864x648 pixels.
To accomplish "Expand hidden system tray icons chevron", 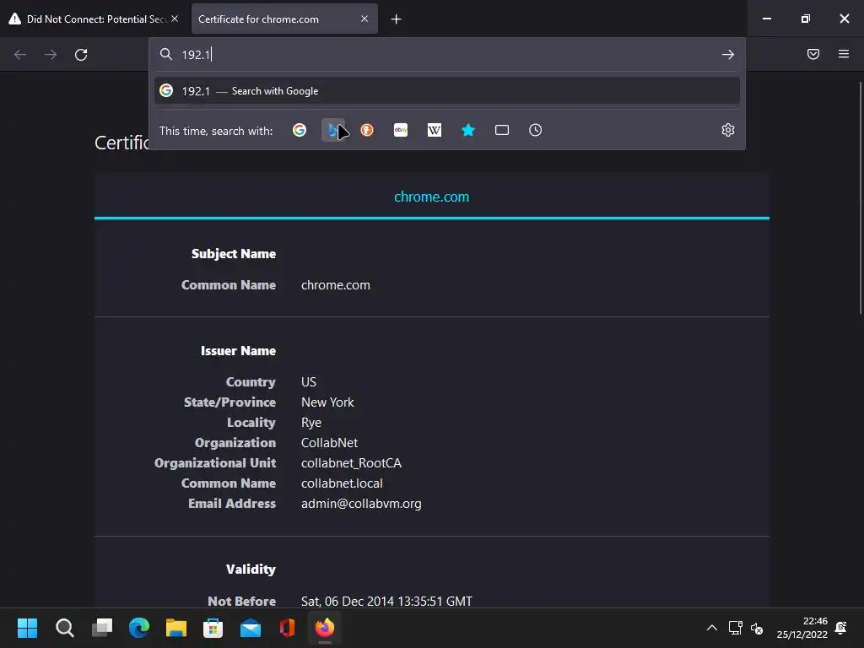I will (712, 628).
